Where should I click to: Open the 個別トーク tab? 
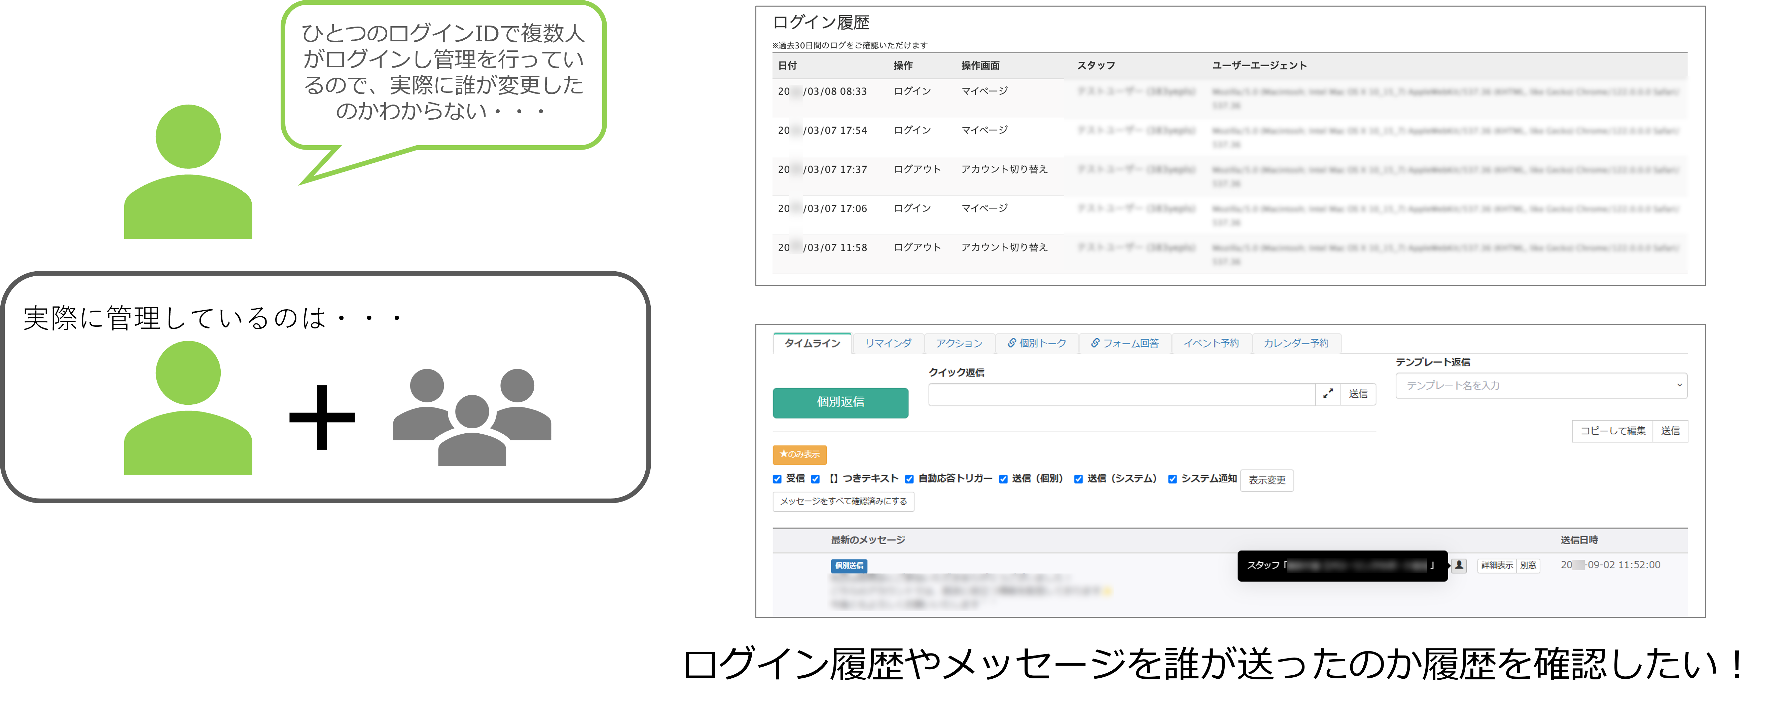pos(1037,343)
